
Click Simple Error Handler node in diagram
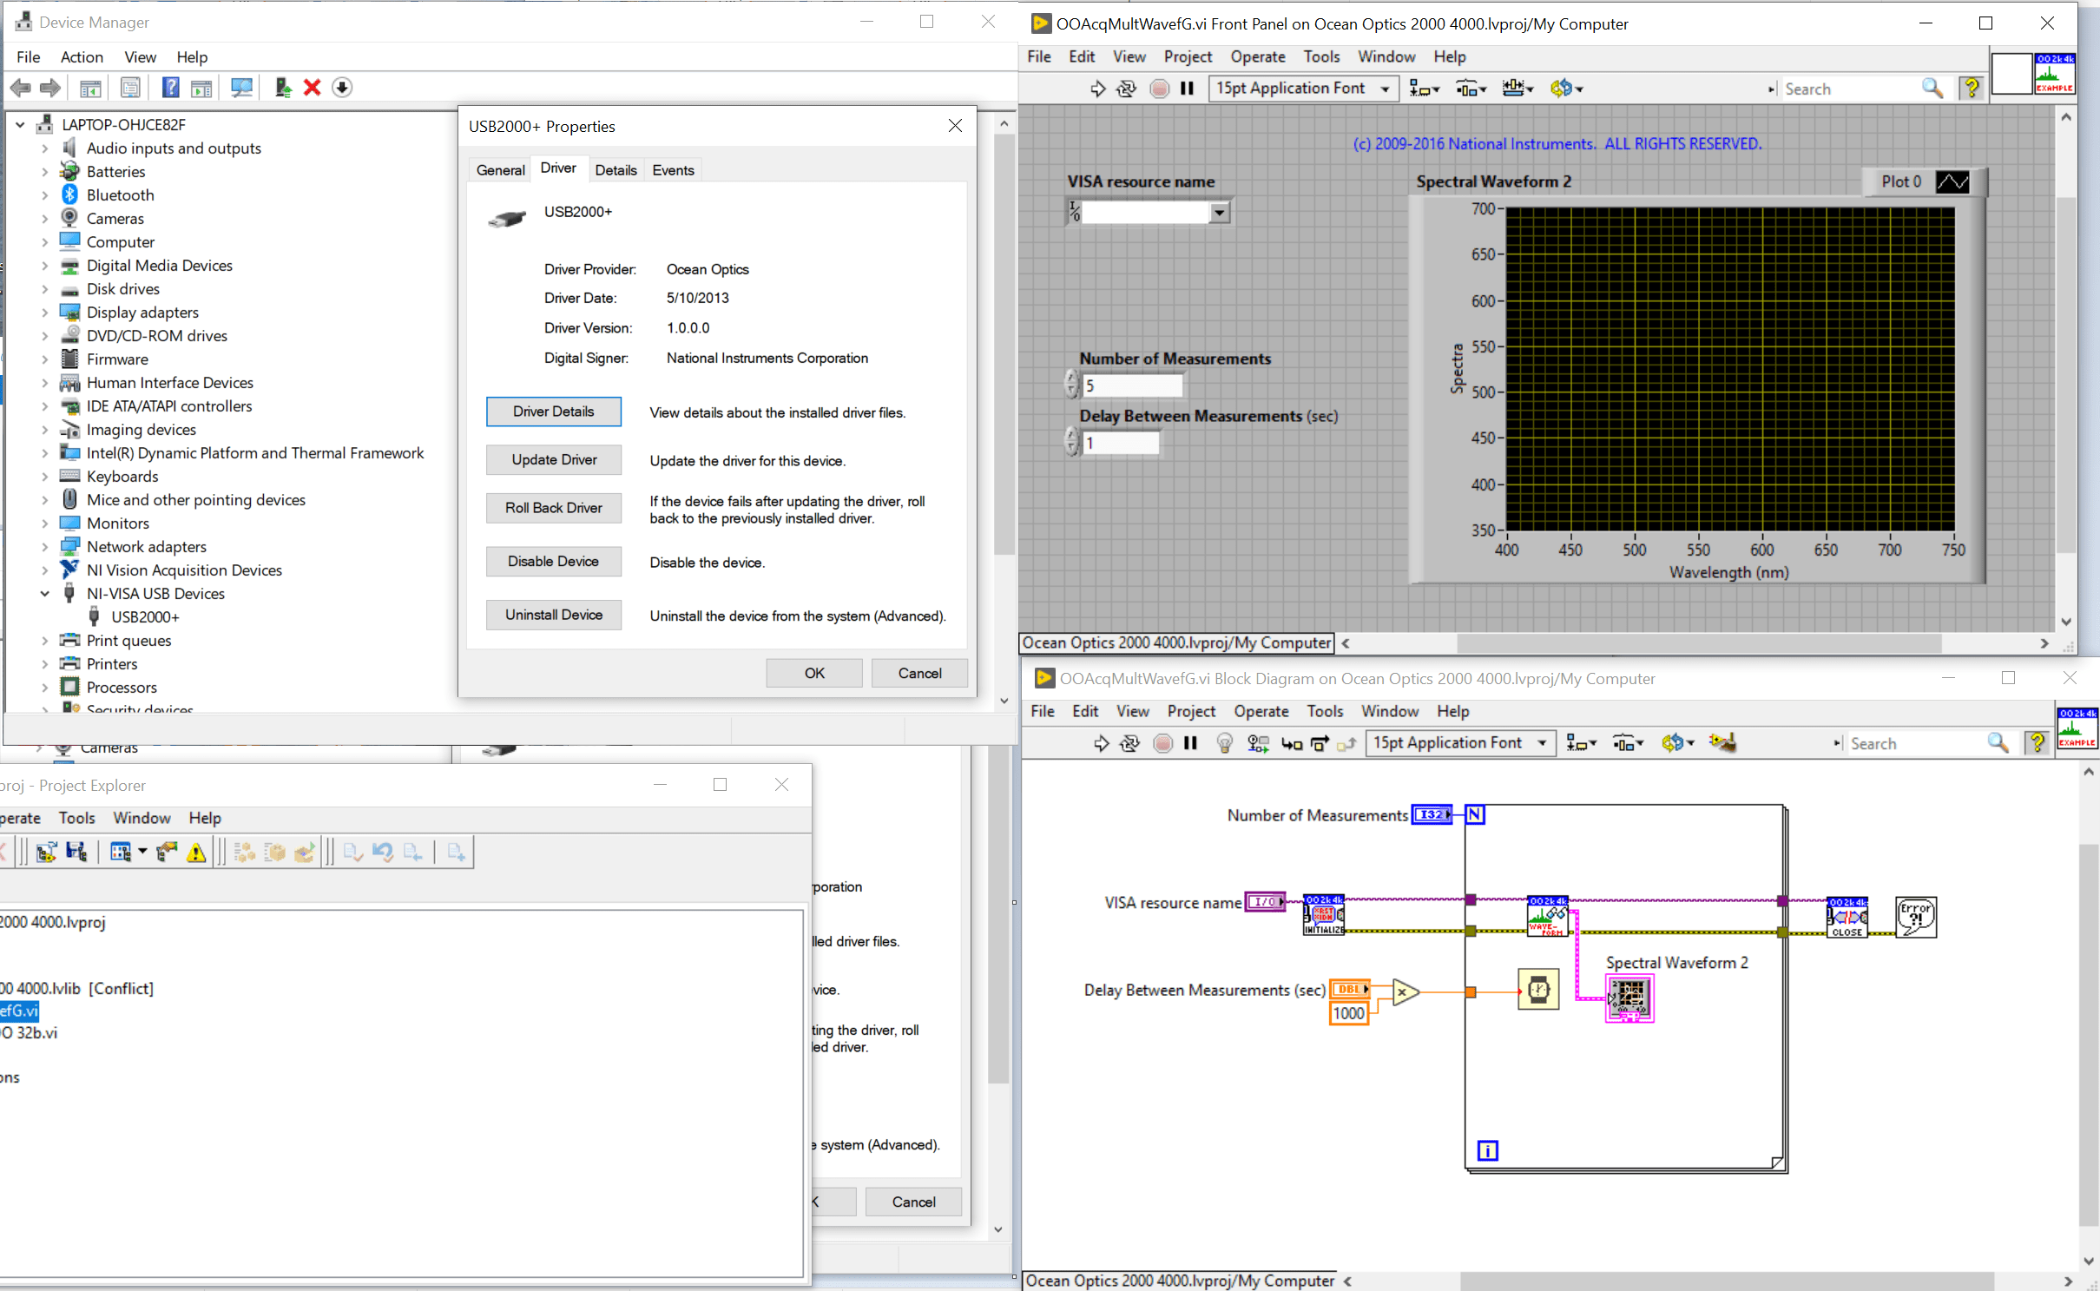[x=1915, y=917]
